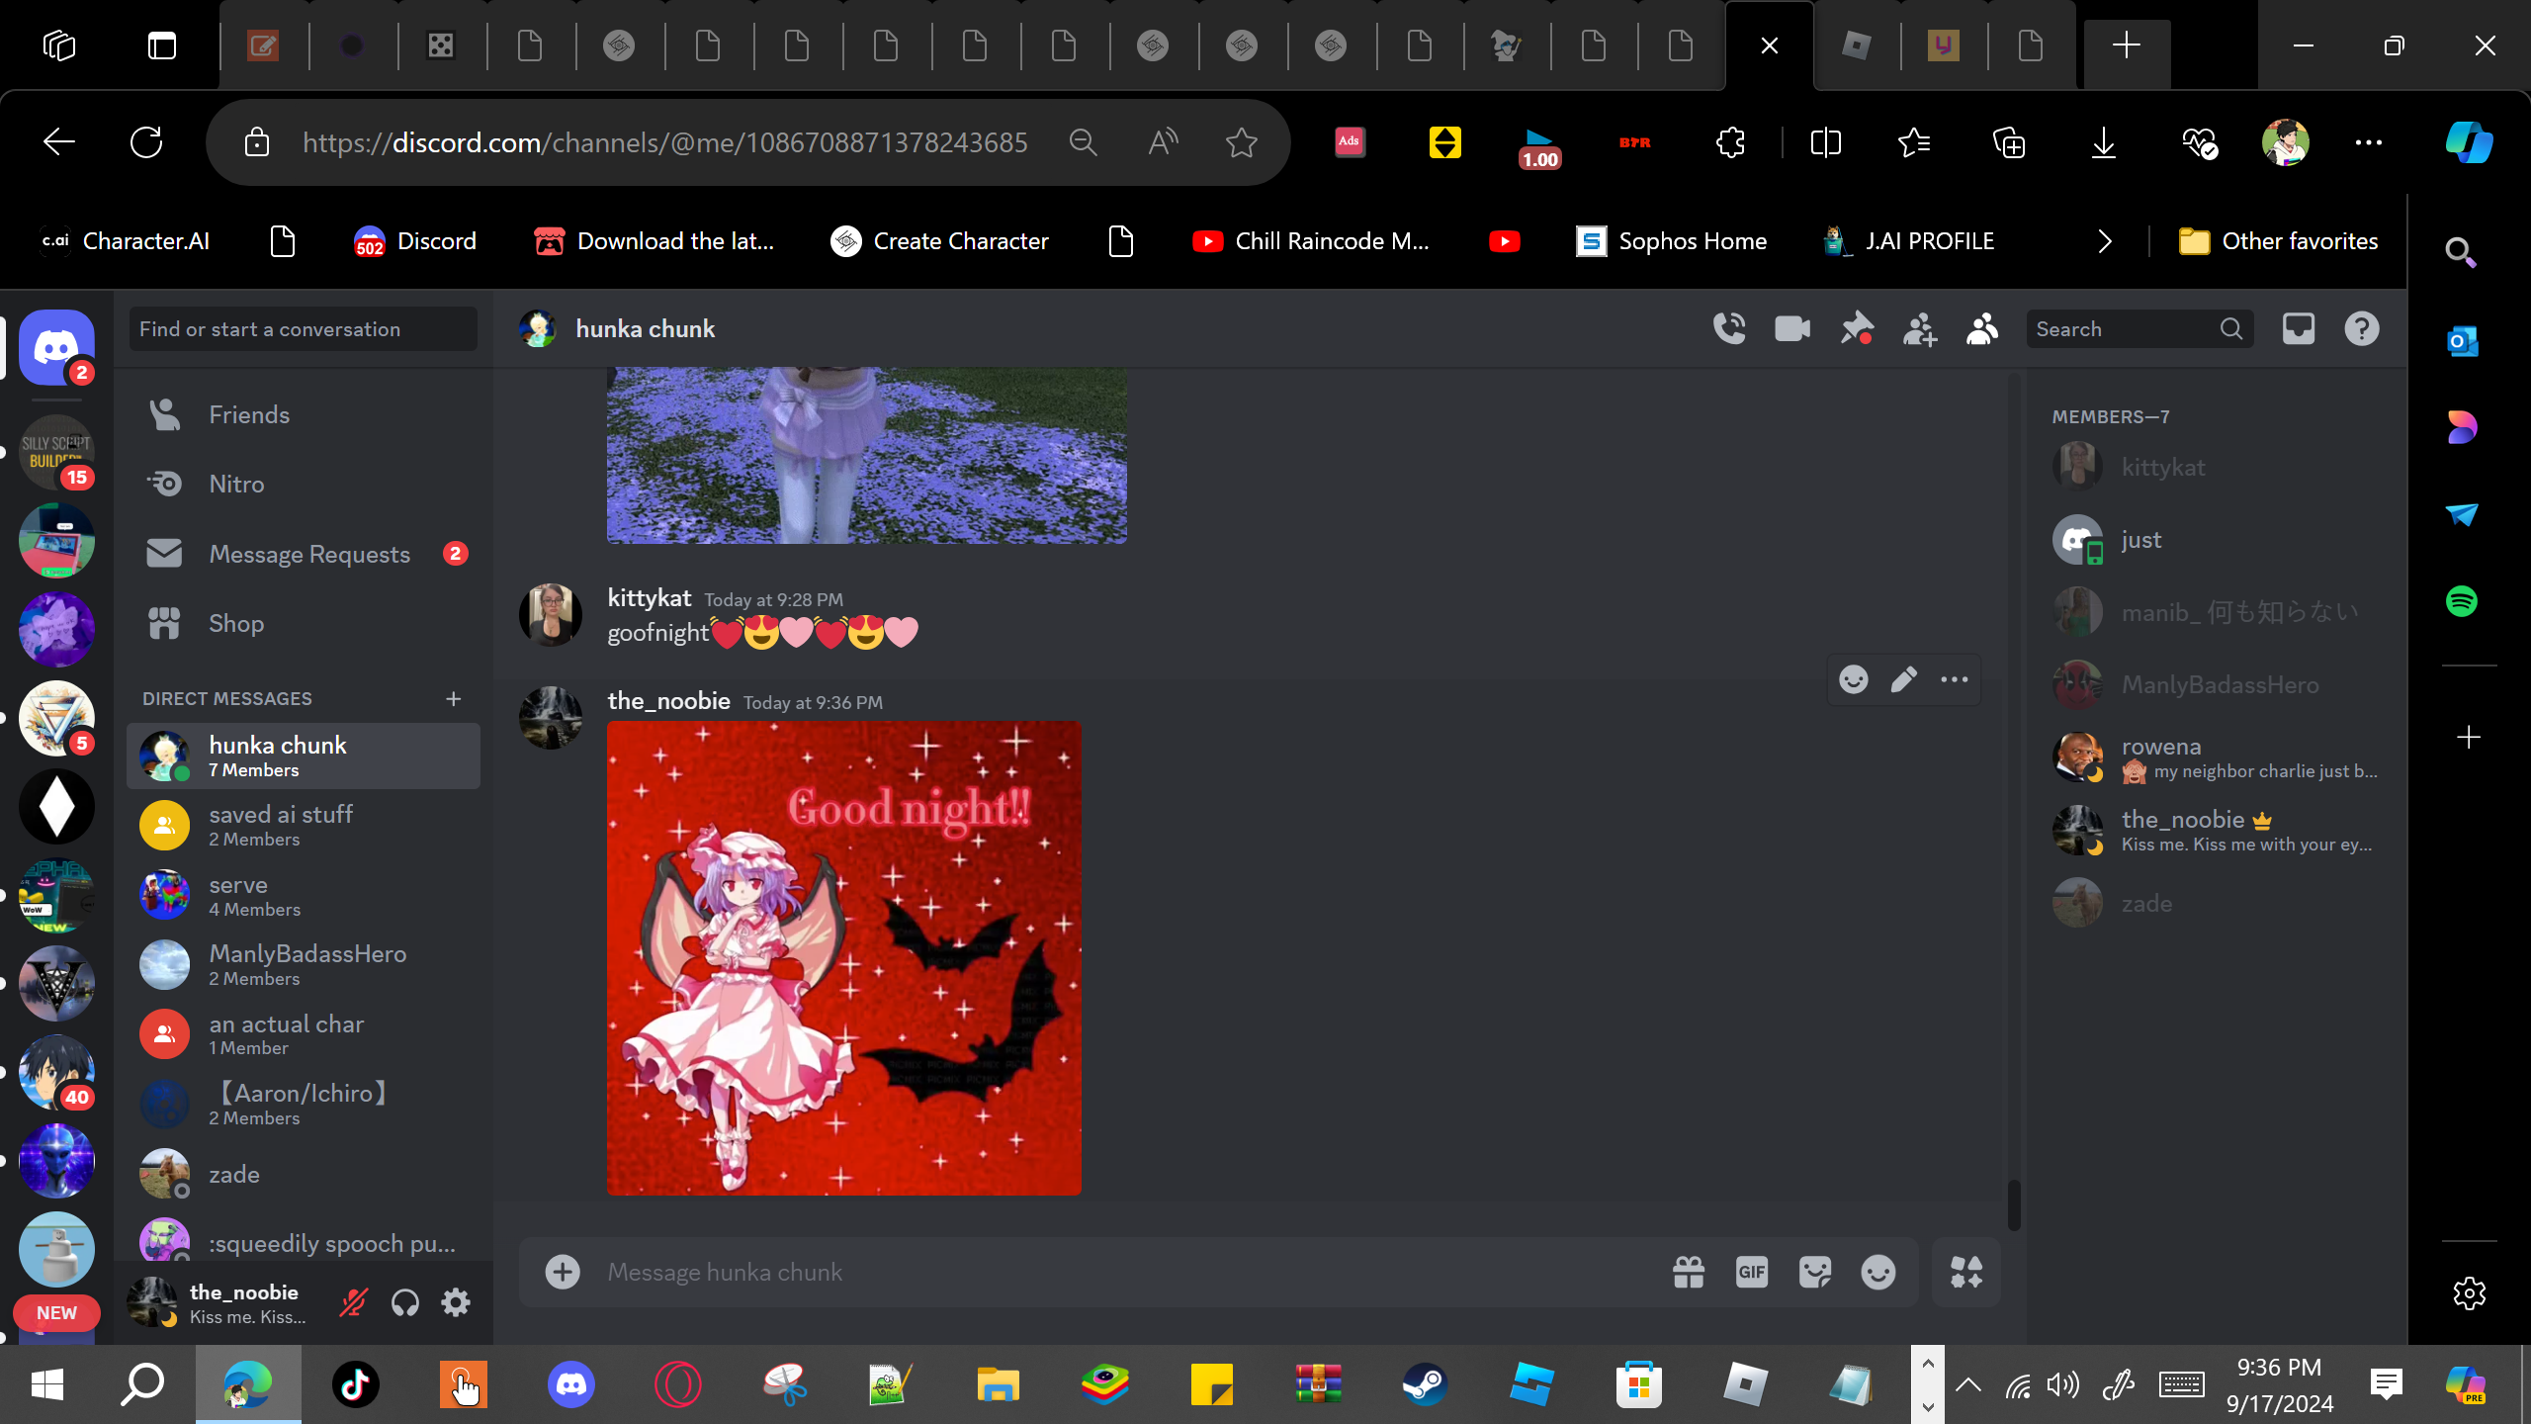Toggle deafen with headphones icon
The image size is (2531, 1424).
point(404,1303)
